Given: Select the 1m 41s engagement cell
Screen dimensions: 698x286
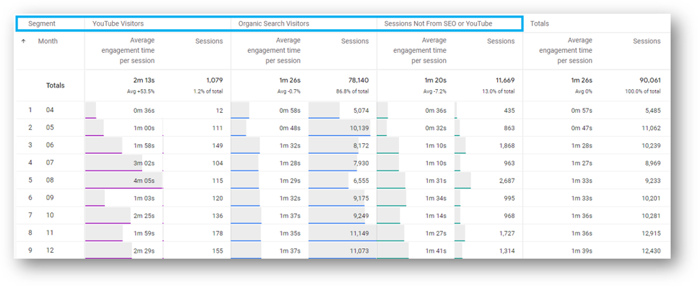Looking at the screenshot, I should 436,251.
